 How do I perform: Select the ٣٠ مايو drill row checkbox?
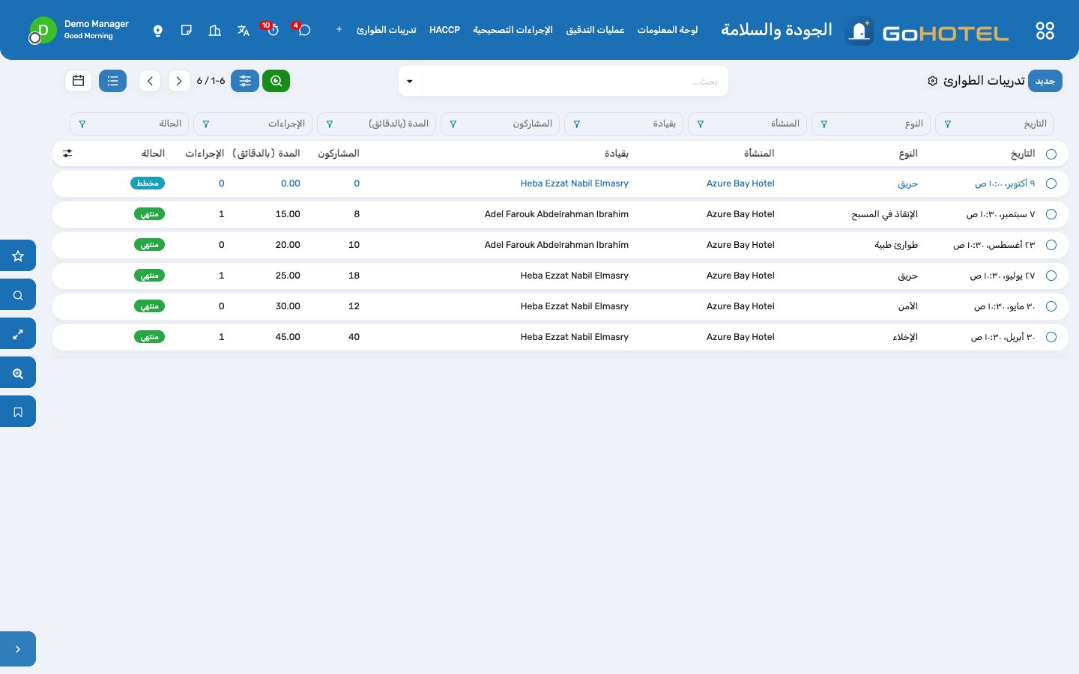pyautogui.click(x=1051, y=306)
